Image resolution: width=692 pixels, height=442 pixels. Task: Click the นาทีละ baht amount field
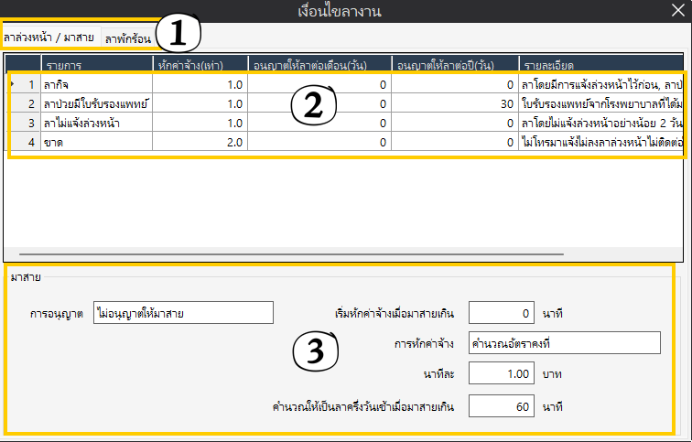pyautogui.click(x=502, y=374)
